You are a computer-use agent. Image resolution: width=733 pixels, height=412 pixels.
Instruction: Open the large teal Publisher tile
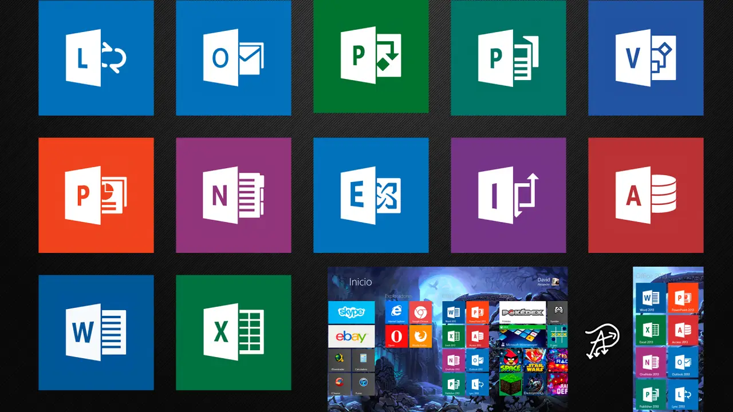(508, 58)
